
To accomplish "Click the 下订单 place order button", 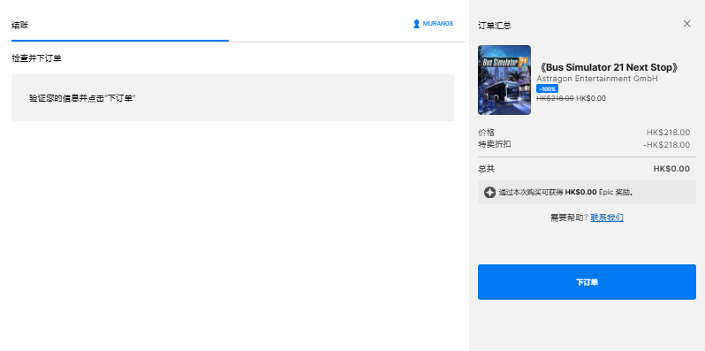I will tap(587, 282).
